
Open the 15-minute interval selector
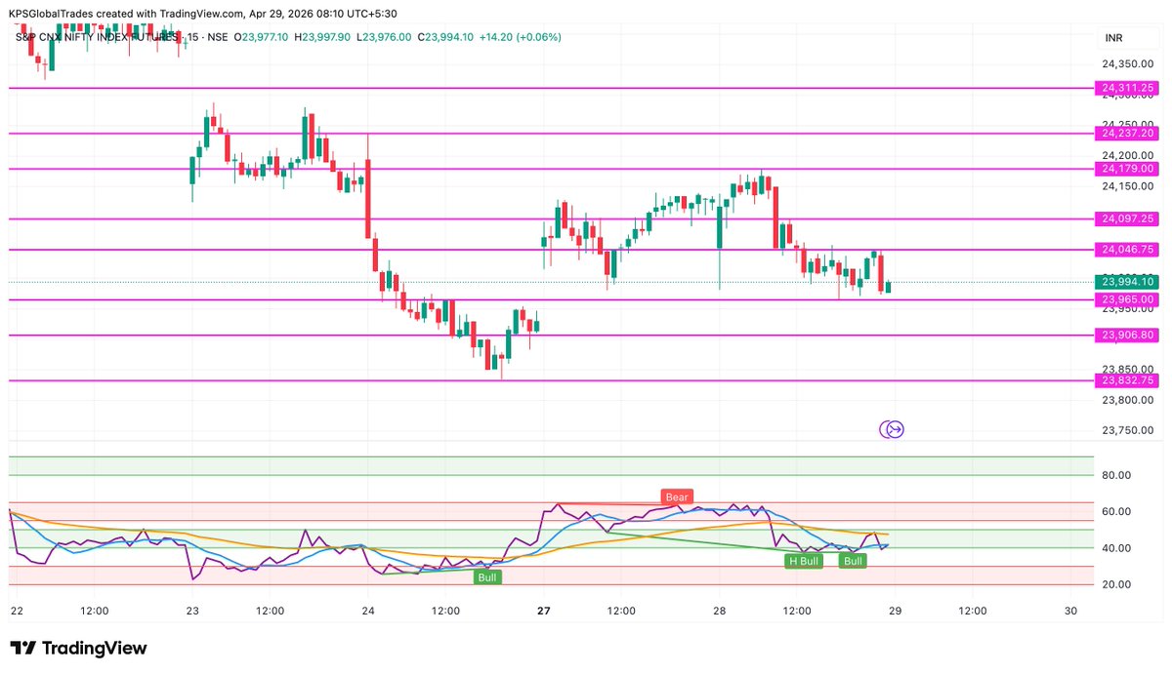191,37
